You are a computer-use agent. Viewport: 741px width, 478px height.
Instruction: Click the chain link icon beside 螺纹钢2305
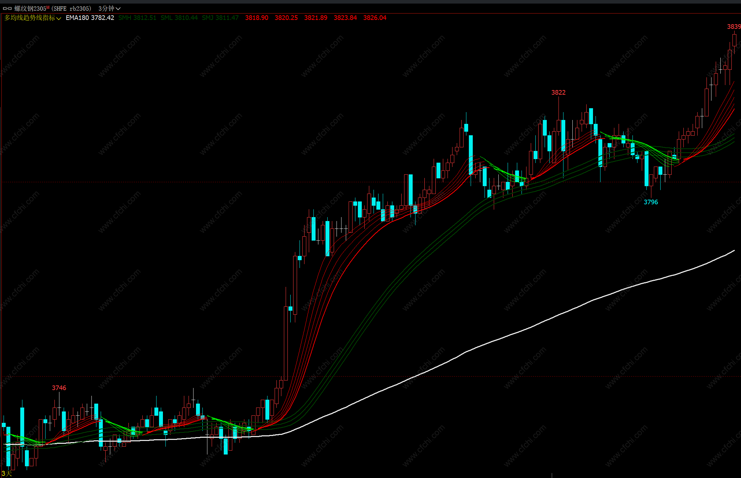tap(7, 8)
